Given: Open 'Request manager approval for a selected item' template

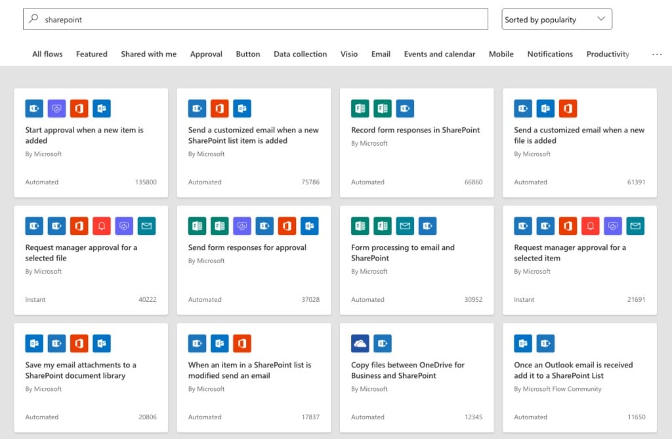Looking at the screenshot, I should pyautogui.click(x=570, y=253).
